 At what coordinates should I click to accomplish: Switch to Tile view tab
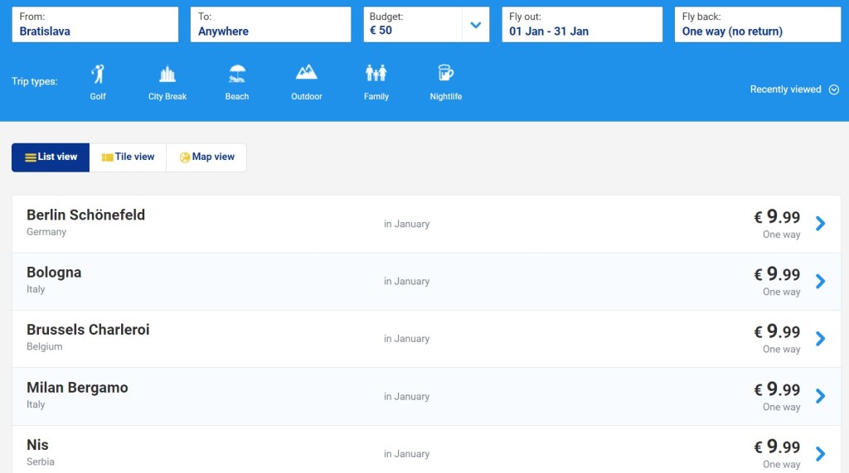pyautogui.click(x=128, y=157)
